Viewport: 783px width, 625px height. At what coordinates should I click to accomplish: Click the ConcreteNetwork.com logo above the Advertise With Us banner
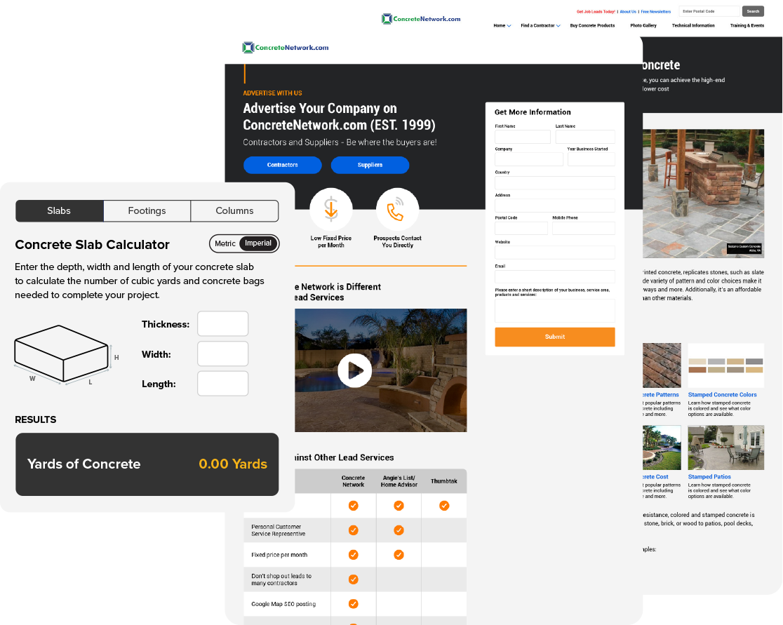pos(285,48)
